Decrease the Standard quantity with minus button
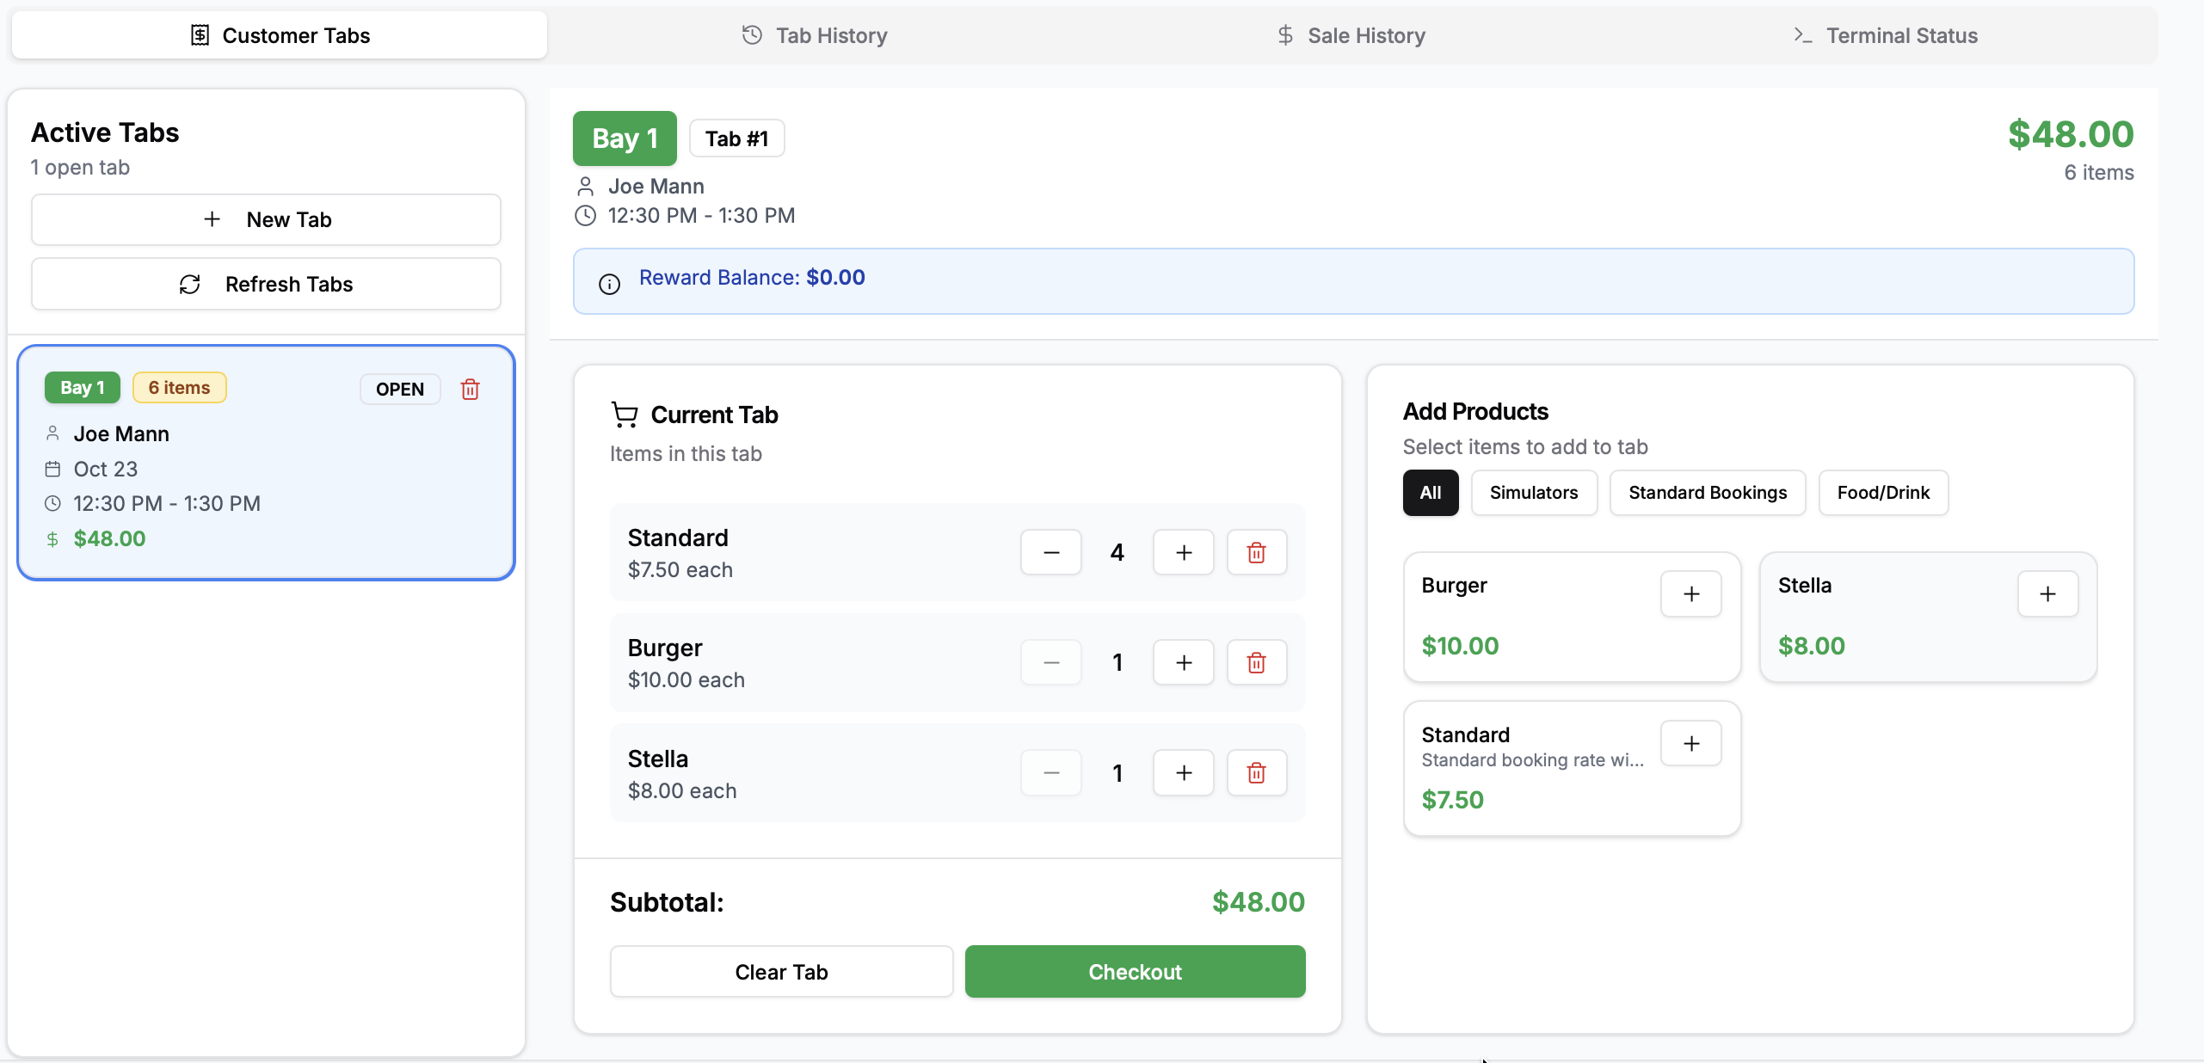This screenshot has width=2204, height=1063. (1050, 552)
